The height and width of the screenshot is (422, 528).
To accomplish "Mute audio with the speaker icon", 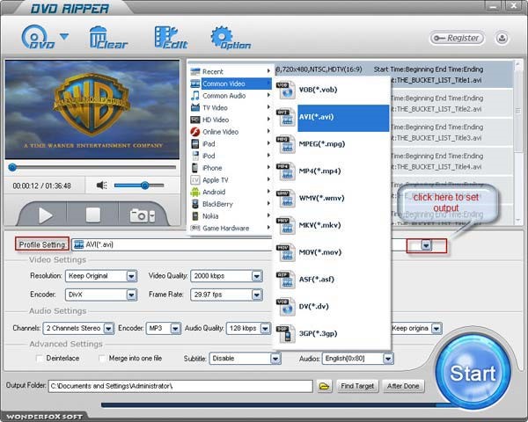I will (x=102, y=186).
